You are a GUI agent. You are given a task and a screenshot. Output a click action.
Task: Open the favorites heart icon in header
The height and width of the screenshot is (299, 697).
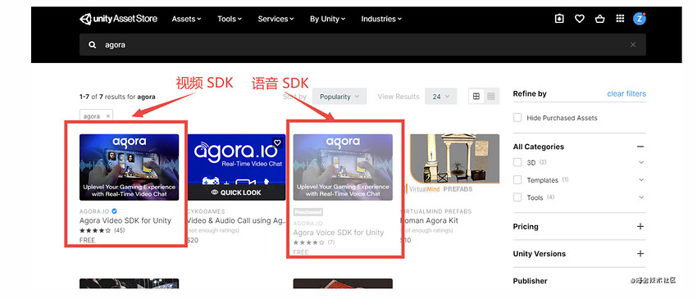click(x=579, y=19)
